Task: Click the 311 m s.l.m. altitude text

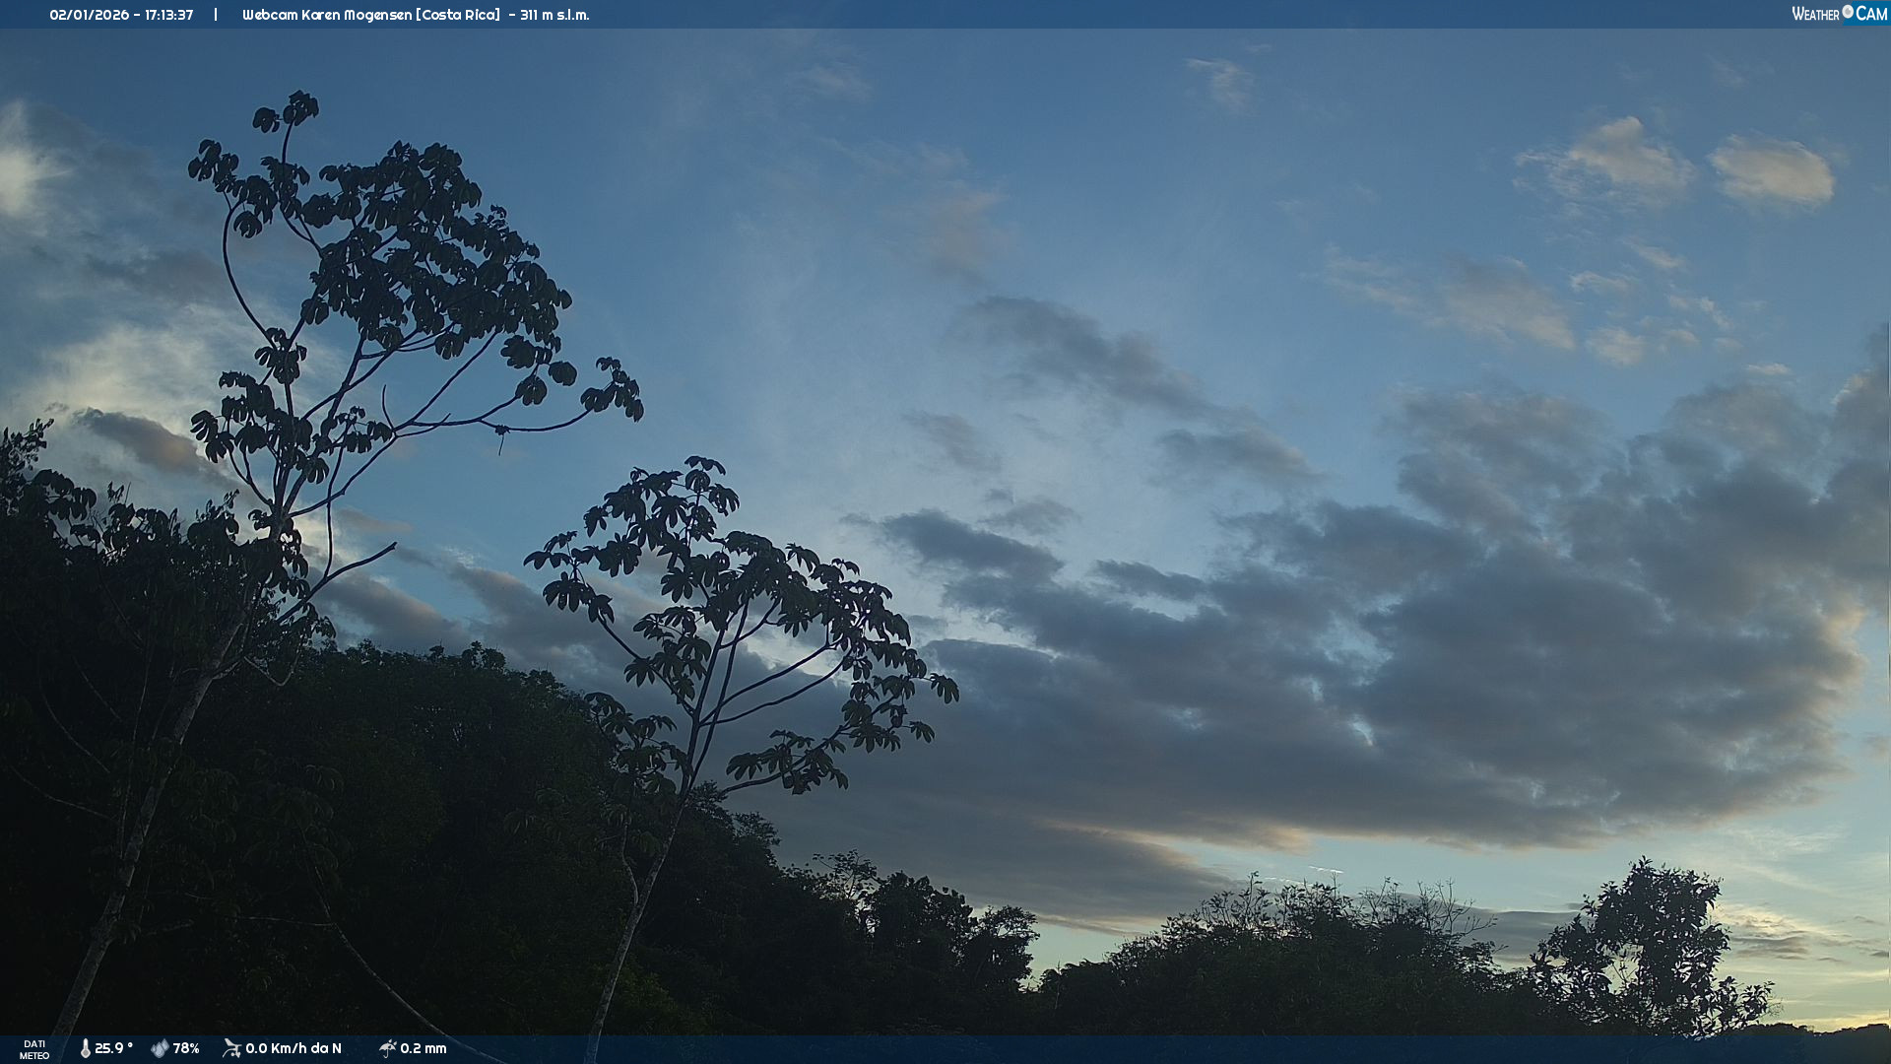Action: click(554, 15)
